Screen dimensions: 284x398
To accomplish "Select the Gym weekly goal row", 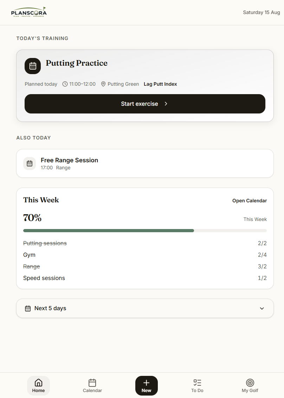I will tap(145, 255).
